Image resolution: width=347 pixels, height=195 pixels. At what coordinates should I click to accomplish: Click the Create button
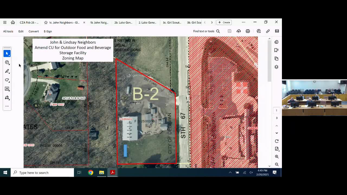tap(224, 22)
